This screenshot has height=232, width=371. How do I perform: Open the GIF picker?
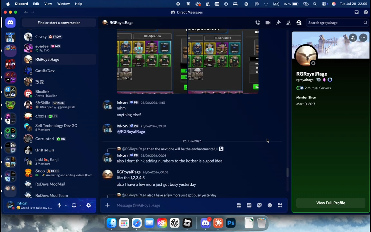(x=249, y=205)
